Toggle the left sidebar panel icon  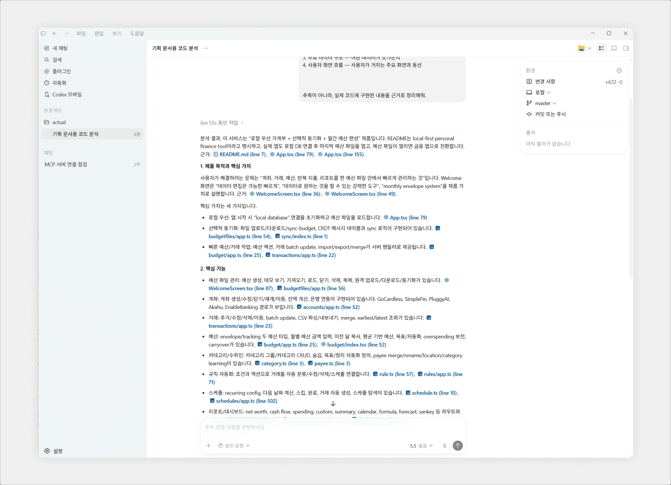pyautogui.click(x=43, y=33)
